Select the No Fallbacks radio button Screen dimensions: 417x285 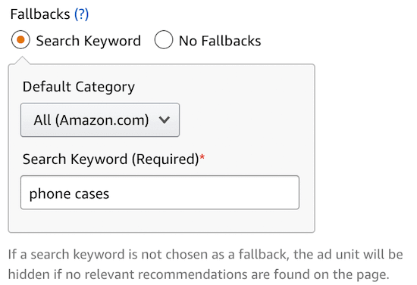coord(164,40)
